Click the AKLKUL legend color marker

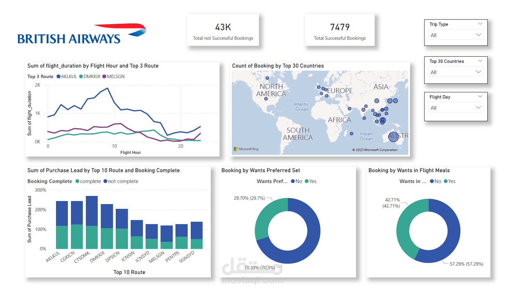(58, 76)
